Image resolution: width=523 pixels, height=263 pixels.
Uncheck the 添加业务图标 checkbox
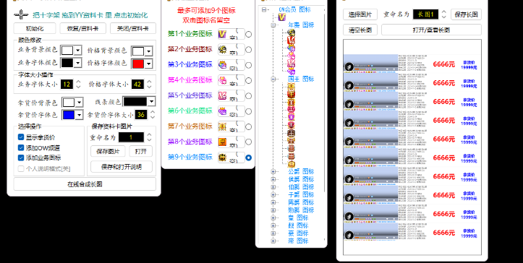click(21, 158)
